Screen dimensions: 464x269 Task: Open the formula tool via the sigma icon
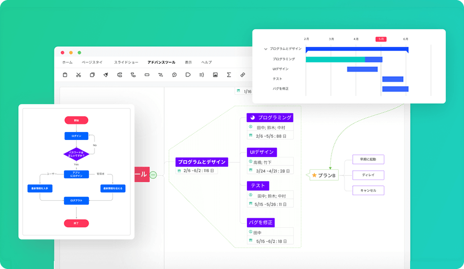pos(229,75)
